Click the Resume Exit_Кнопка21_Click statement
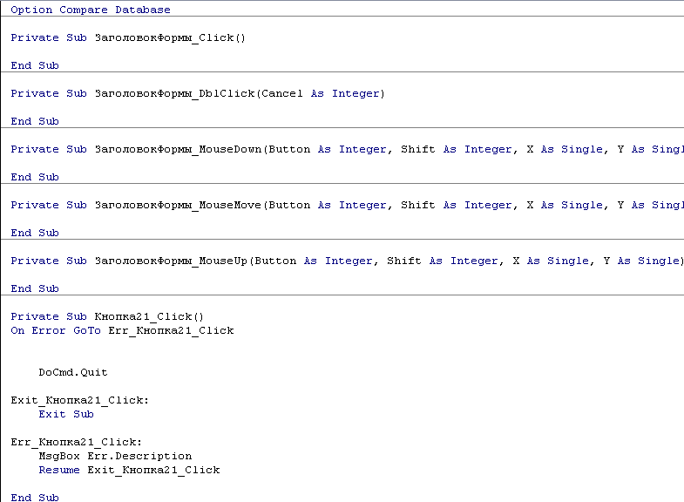This screenshot has height=502, width=684. (x=129, y=471)
